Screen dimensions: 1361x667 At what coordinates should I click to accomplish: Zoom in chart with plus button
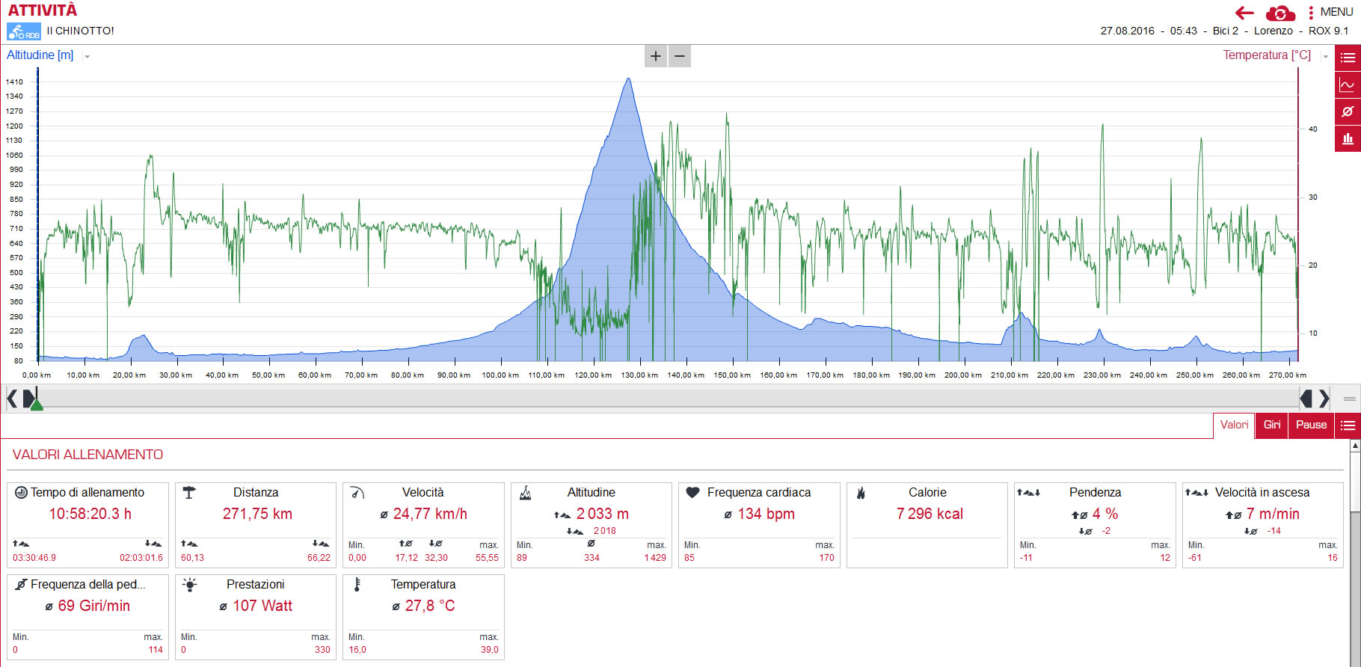tap(656, 56)
